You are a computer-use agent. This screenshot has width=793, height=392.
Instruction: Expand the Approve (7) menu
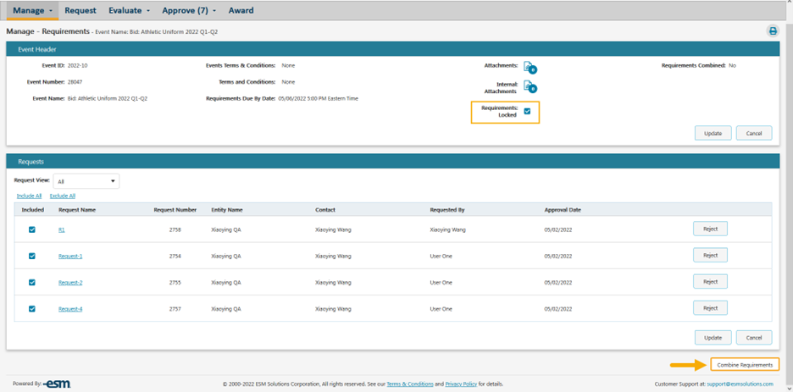point(189,10)
